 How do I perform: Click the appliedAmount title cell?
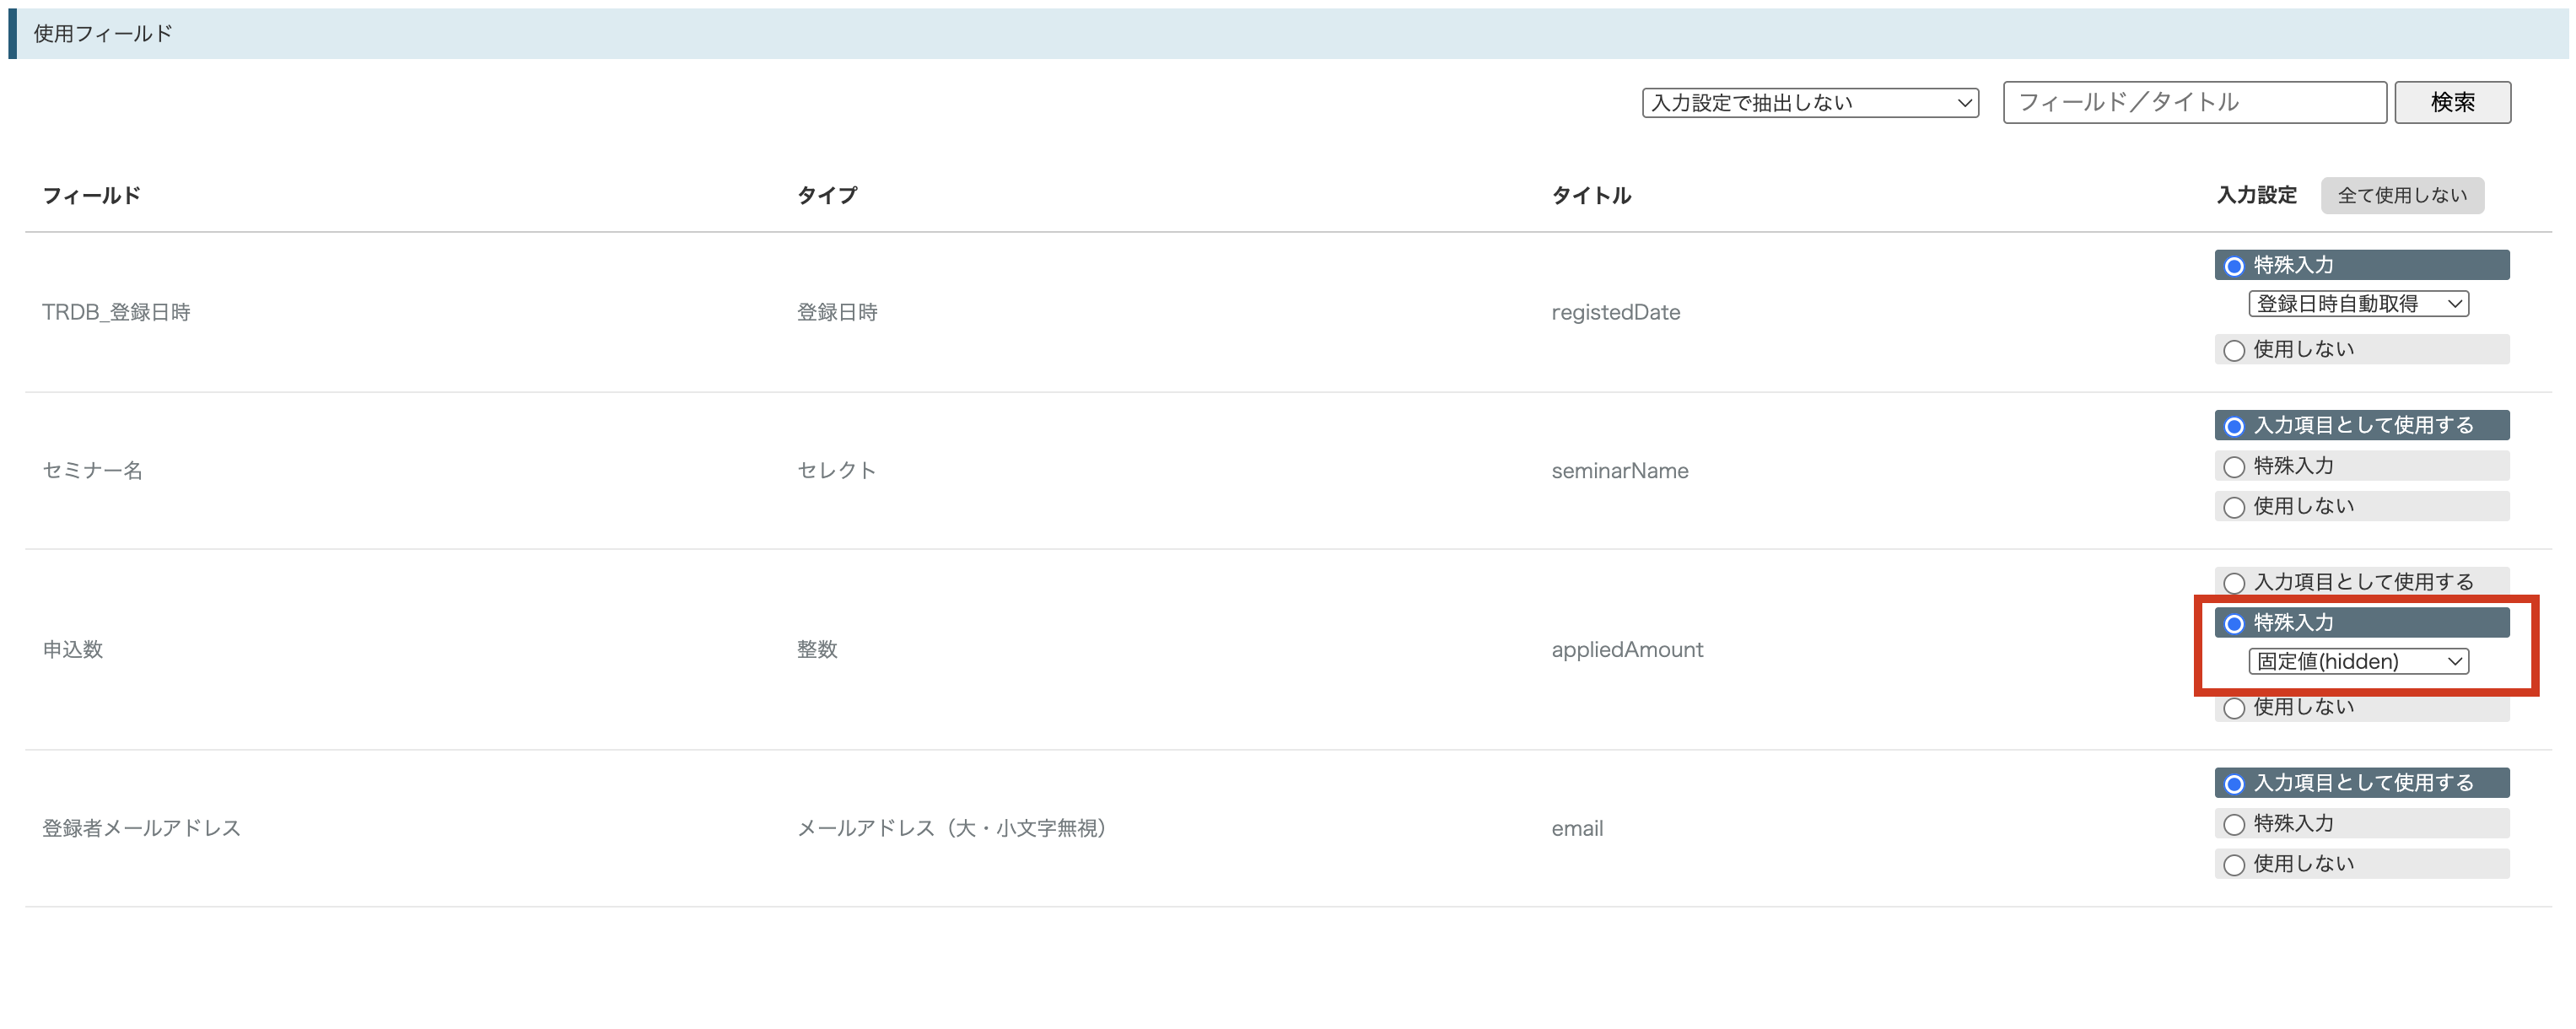pos(1627,649)
